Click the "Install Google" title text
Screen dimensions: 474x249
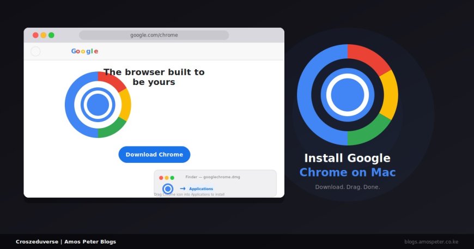pyautogui.click(x=348, y=158)
